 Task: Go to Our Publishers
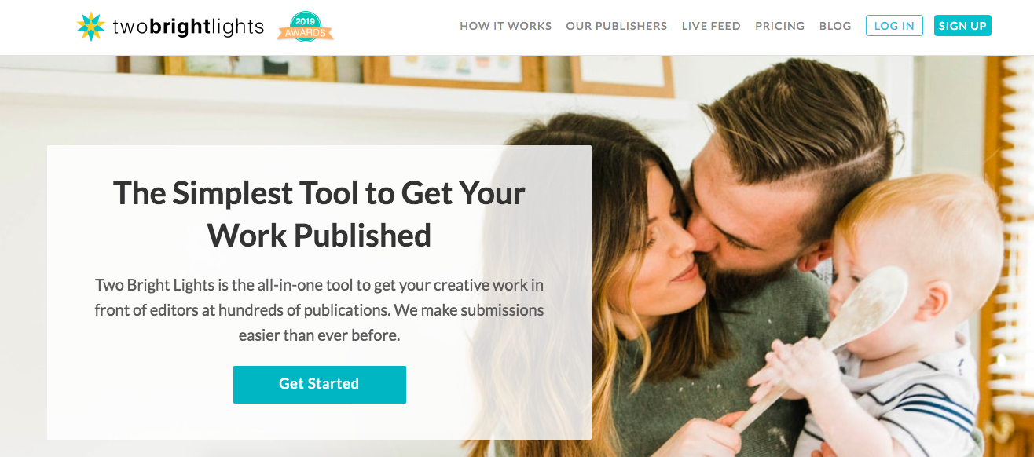pos(617,26)
